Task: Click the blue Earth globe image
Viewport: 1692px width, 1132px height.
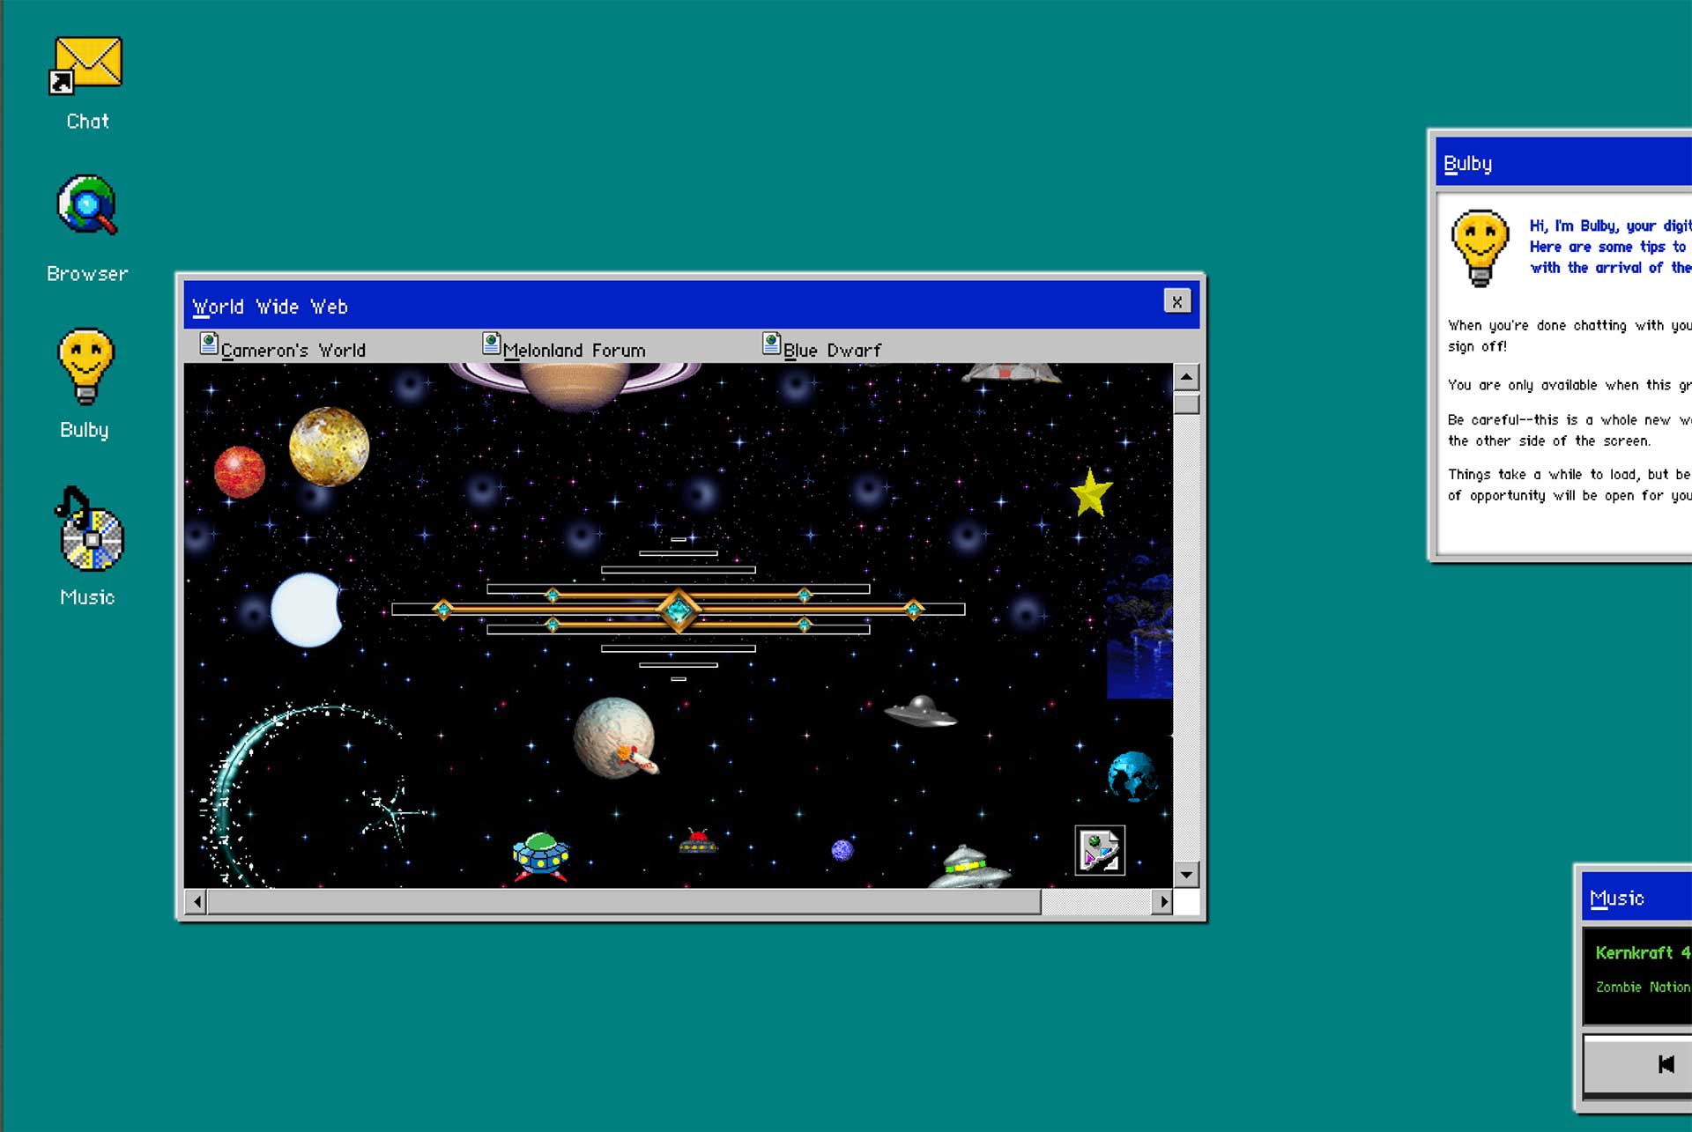Action: 1132,776
